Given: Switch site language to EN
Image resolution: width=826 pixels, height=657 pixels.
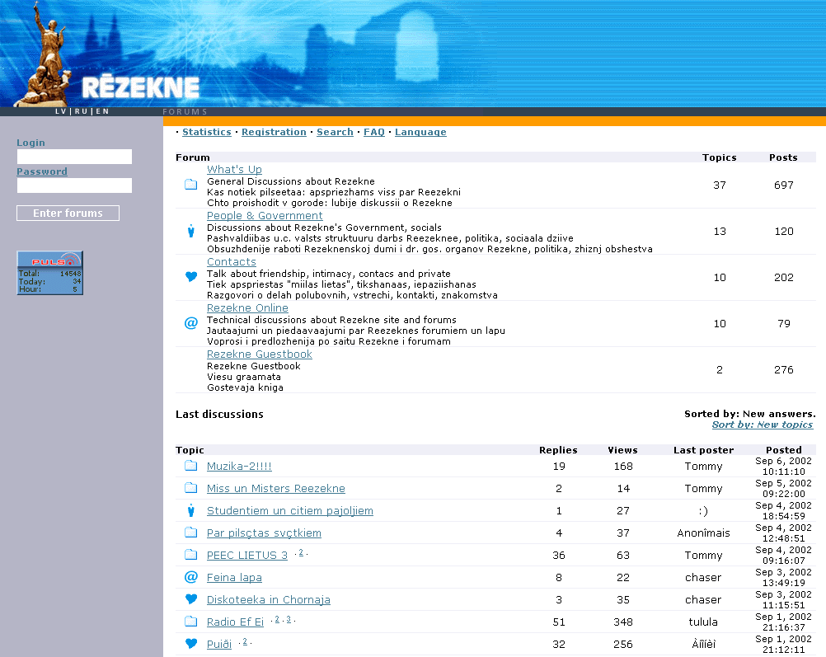Looking at the screenshot, I should coord(102,111).
